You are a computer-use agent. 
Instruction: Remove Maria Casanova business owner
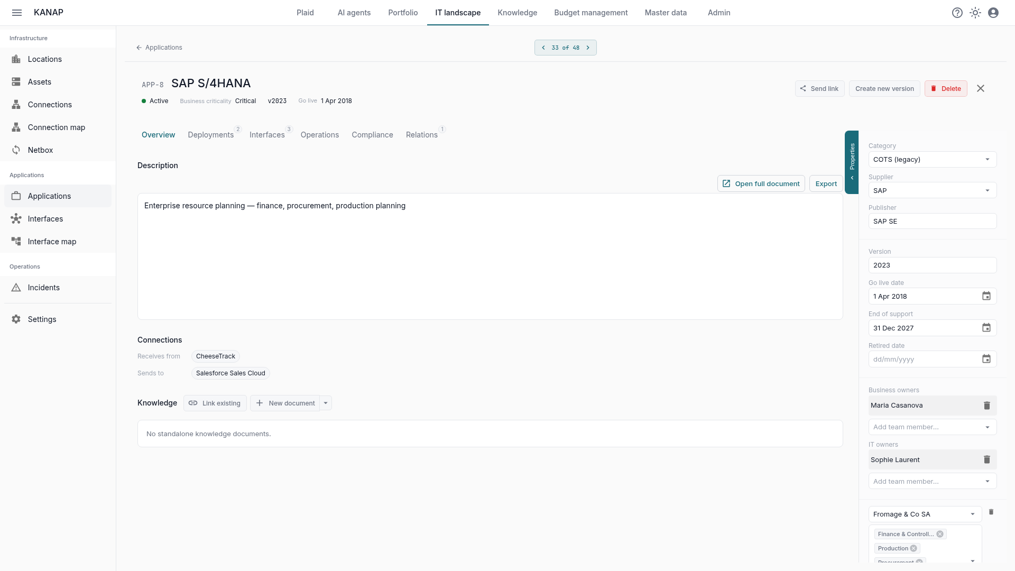(x=986, y=406)
